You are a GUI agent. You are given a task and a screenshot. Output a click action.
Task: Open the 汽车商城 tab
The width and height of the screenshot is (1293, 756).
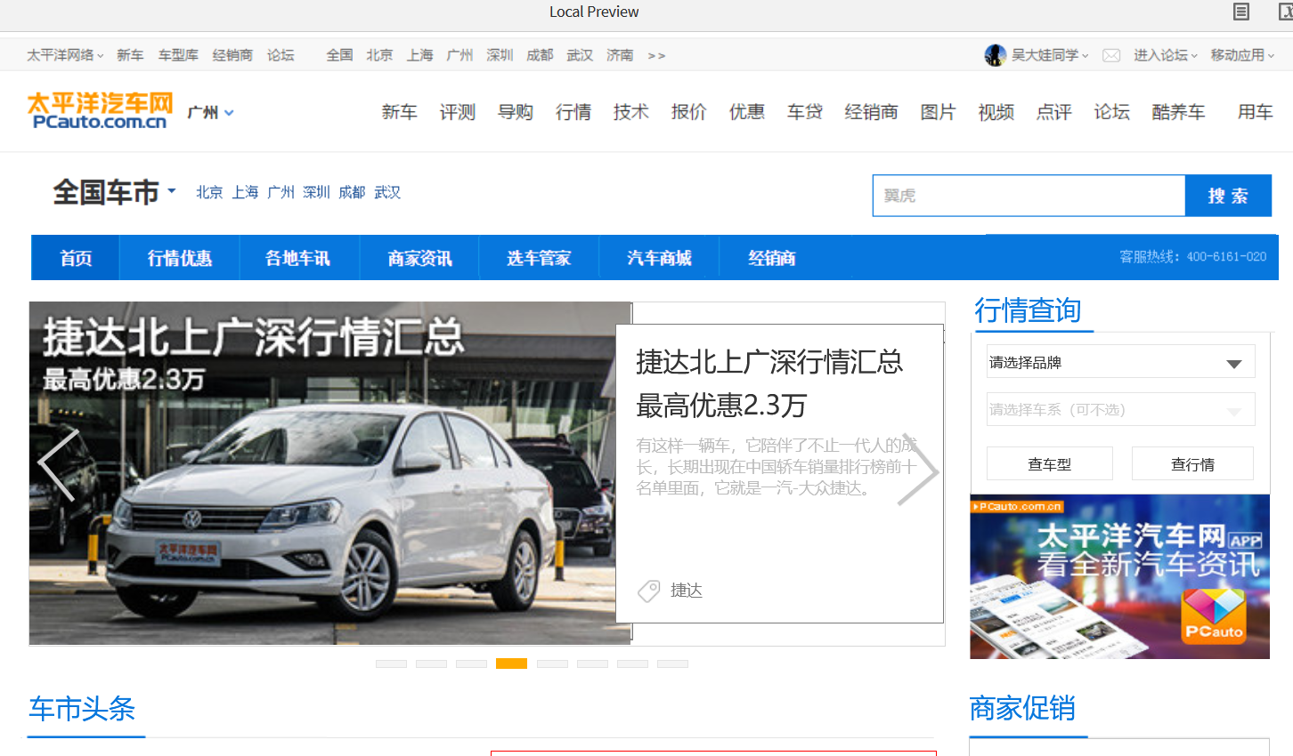[659, 258]
